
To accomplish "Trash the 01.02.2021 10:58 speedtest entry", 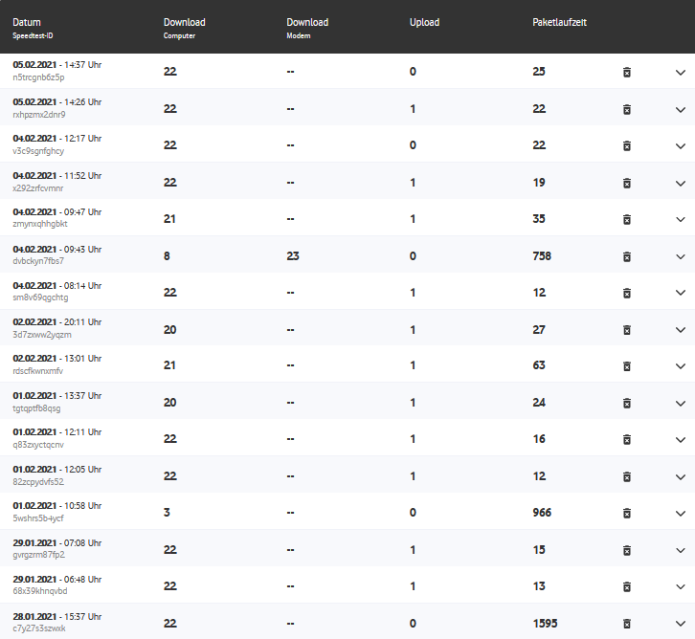I will click(627, 513).
